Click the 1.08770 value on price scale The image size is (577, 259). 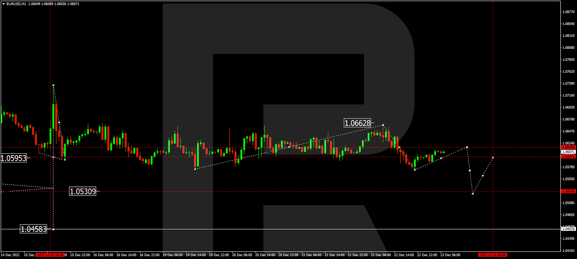[x=568, y=12]
